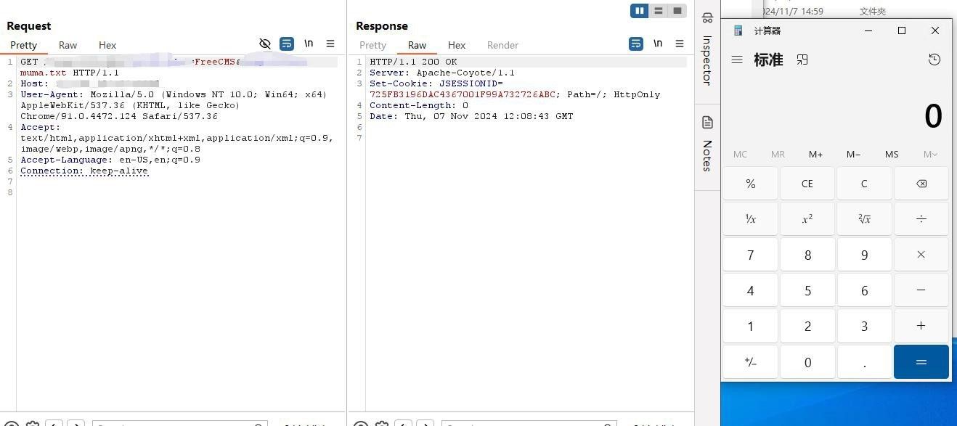
Task: Switch to top-bottom request/response layout
Action: (659, 11)
